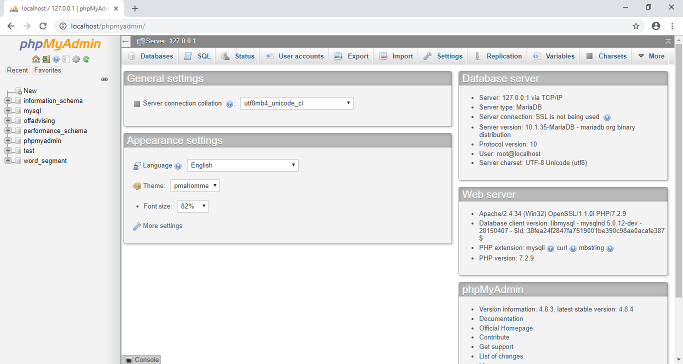Open the Settings tab

(x=443, y=56)
